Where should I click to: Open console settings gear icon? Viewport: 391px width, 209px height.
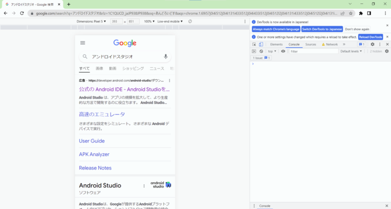[x=387, y=51]
